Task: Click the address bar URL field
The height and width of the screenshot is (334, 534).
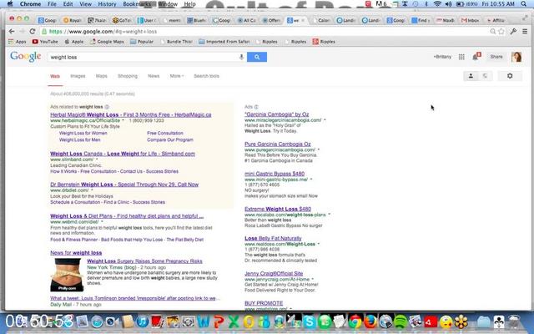Action: (x=265, y=32)
